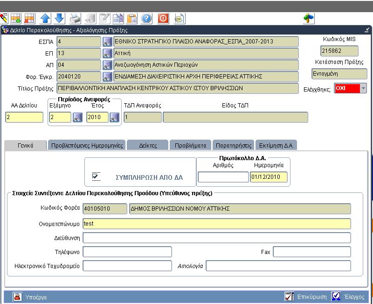Click the red exit power icon
The image size is (373, 304).
click(163, 18)
